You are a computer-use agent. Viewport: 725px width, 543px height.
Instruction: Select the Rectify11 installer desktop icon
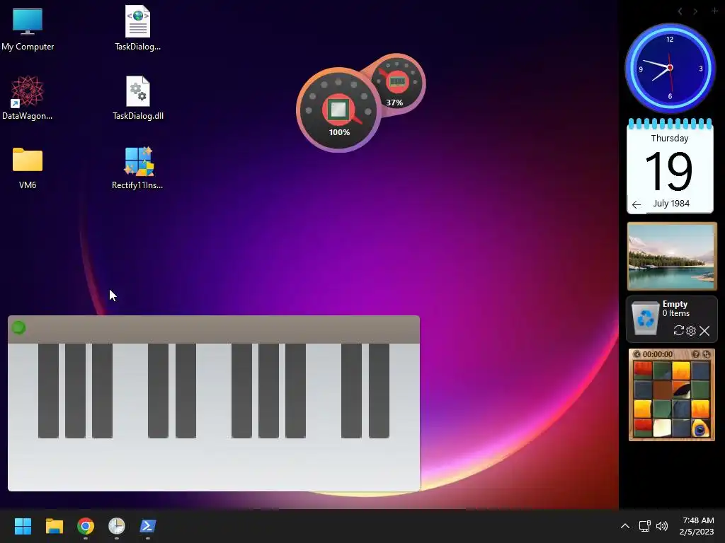coord(137,168)
